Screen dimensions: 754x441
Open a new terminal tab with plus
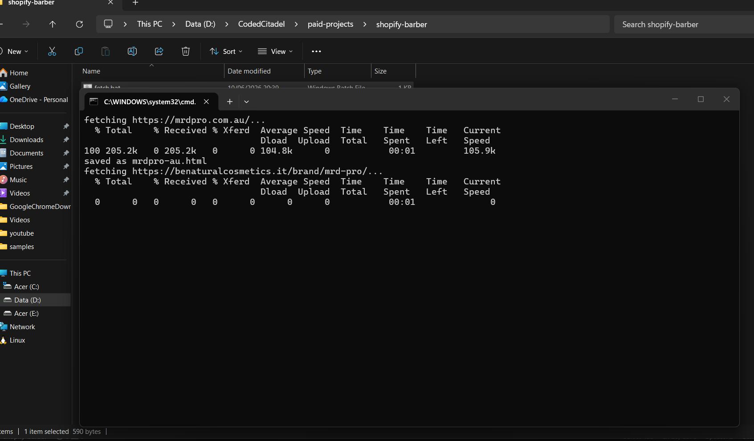pos(230,102)
